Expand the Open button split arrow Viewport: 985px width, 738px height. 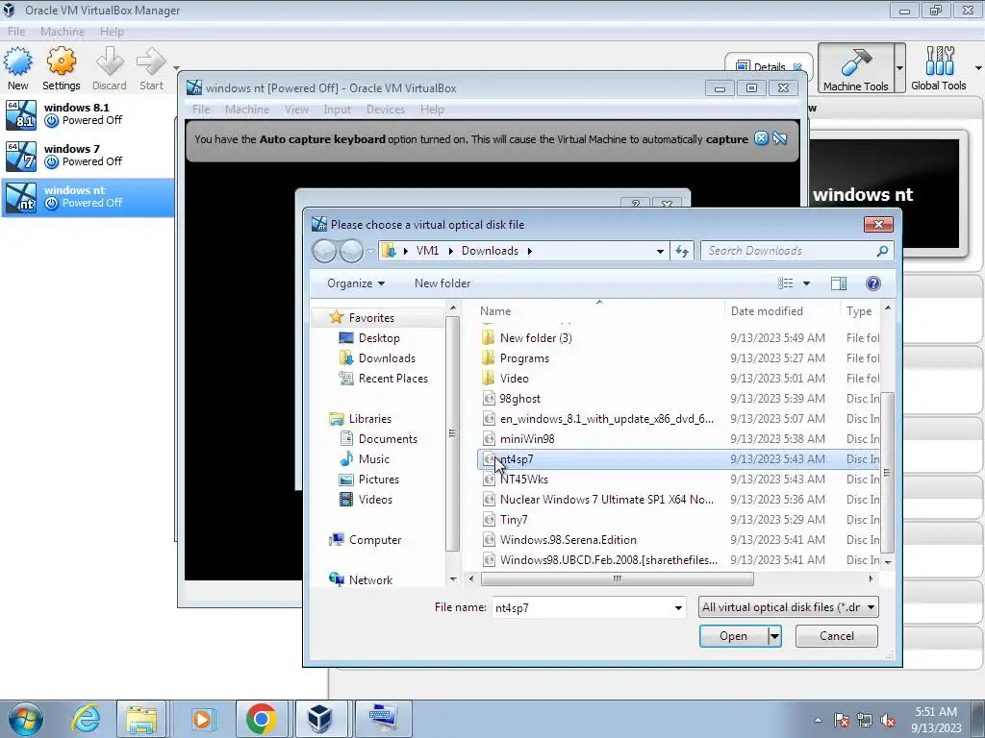pyautogui.click(x=774, y=636)
